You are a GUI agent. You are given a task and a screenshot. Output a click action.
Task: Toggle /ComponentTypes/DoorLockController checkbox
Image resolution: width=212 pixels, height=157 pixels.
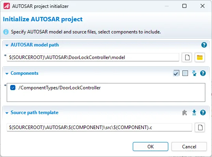[13, 88]
